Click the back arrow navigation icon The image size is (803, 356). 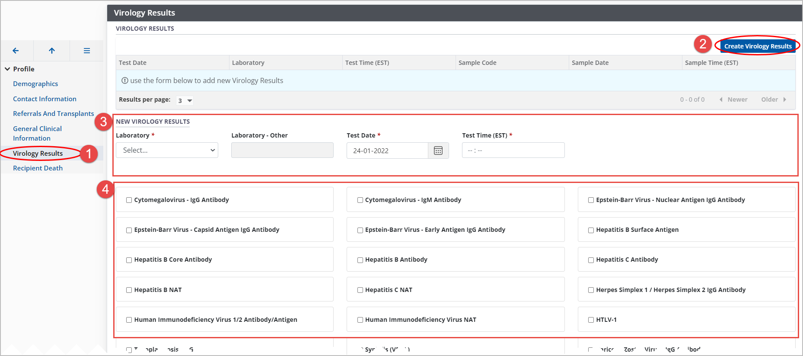tap(16, 51)
